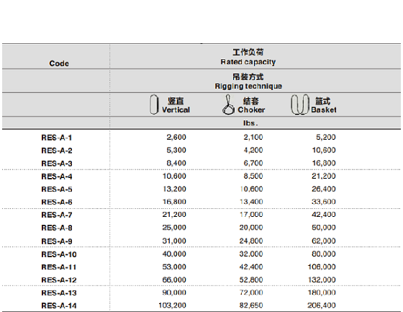Screen dimensions: 403x312
Task: Select row code RES-A-14
Action: pos(59,306)
